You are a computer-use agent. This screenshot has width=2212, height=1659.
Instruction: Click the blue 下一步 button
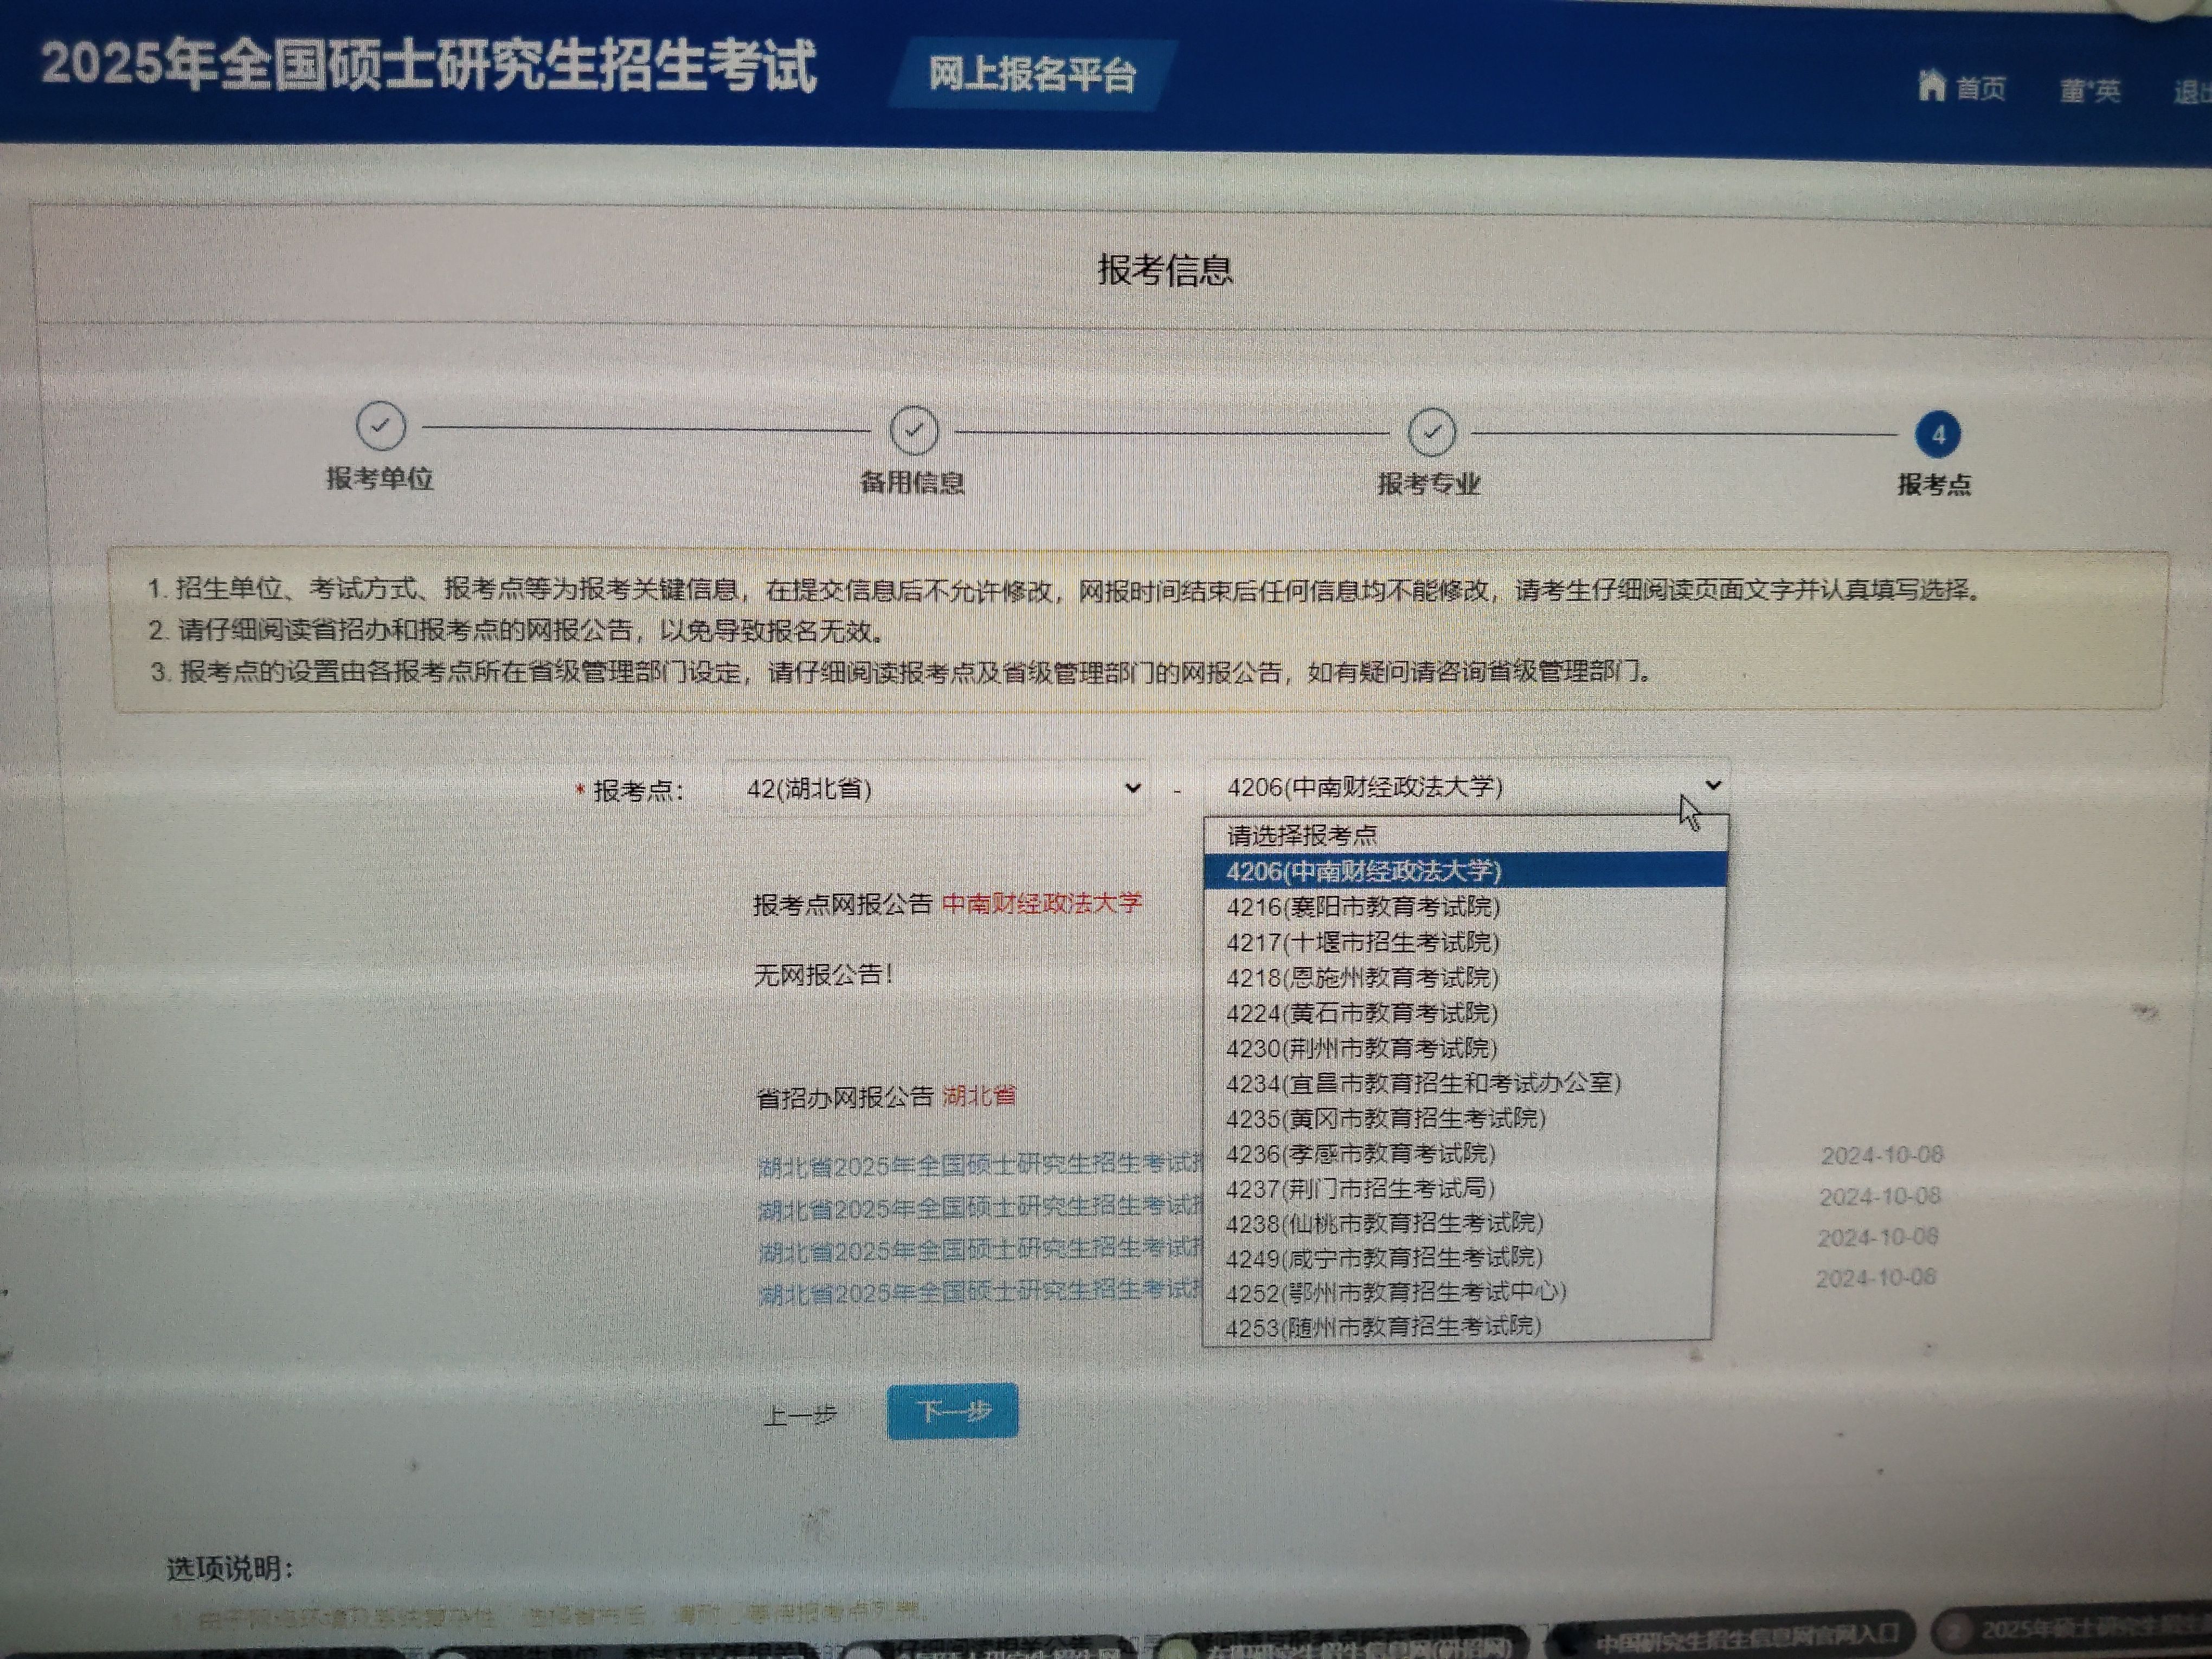(x=952, y=1411)
